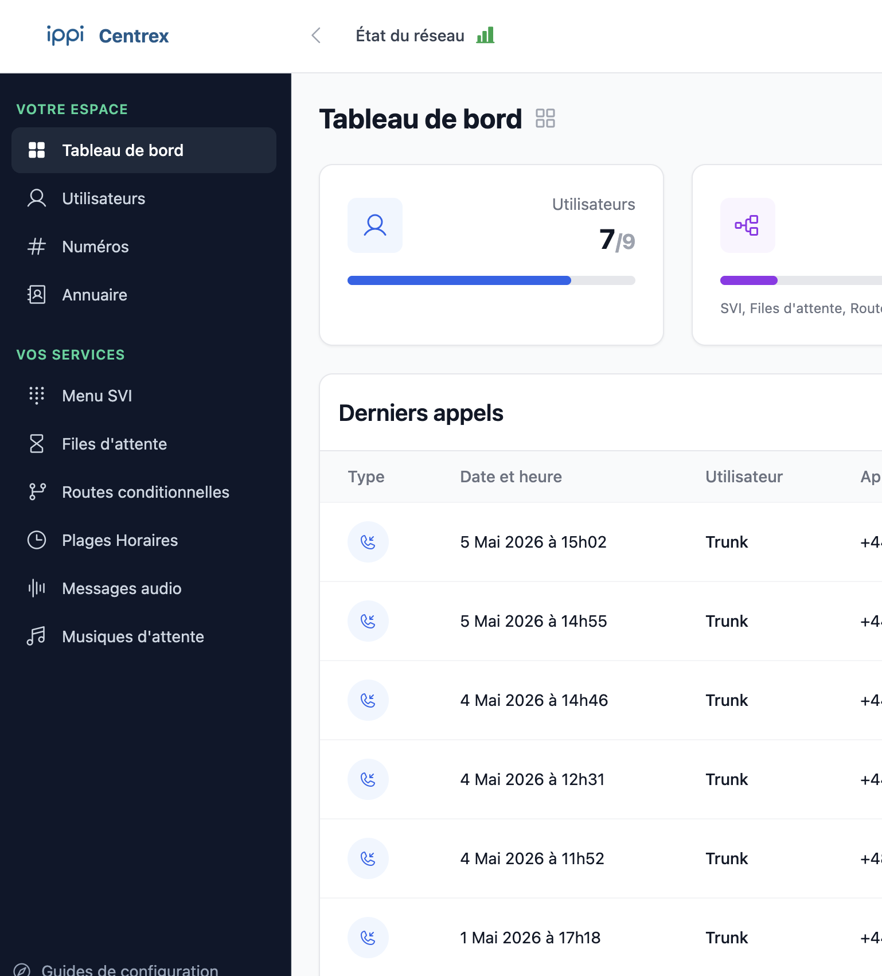
Task: Click the 'Date et heure' column header
Action: 511,477
